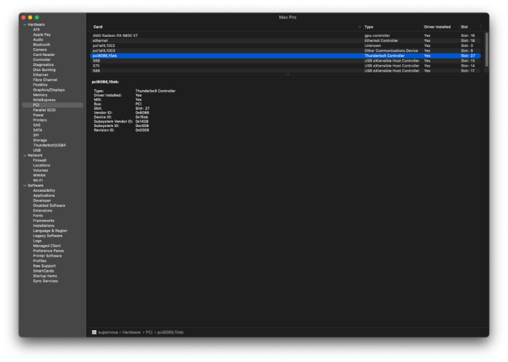Open Diagnostics in the sidebar
This screenshot has height=362, width=508.
click(x=43, y=65)
